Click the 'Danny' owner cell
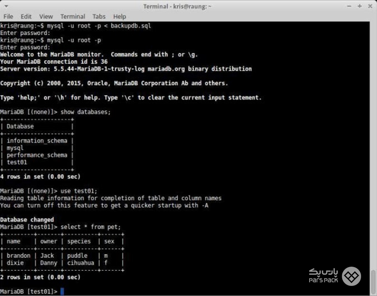Viewport: 377px width, 296px height. pos(49,263)
